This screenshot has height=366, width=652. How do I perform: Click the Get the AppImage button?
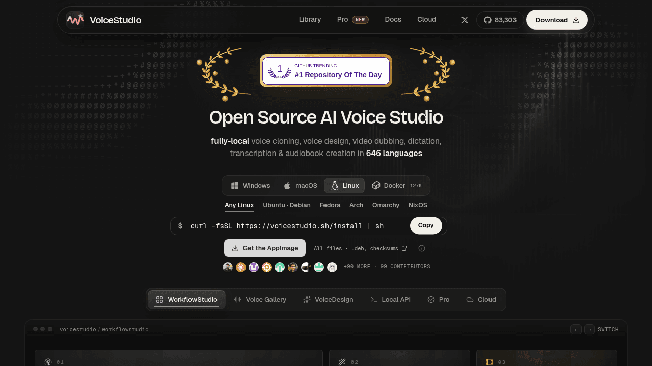[x=265, y=248]
